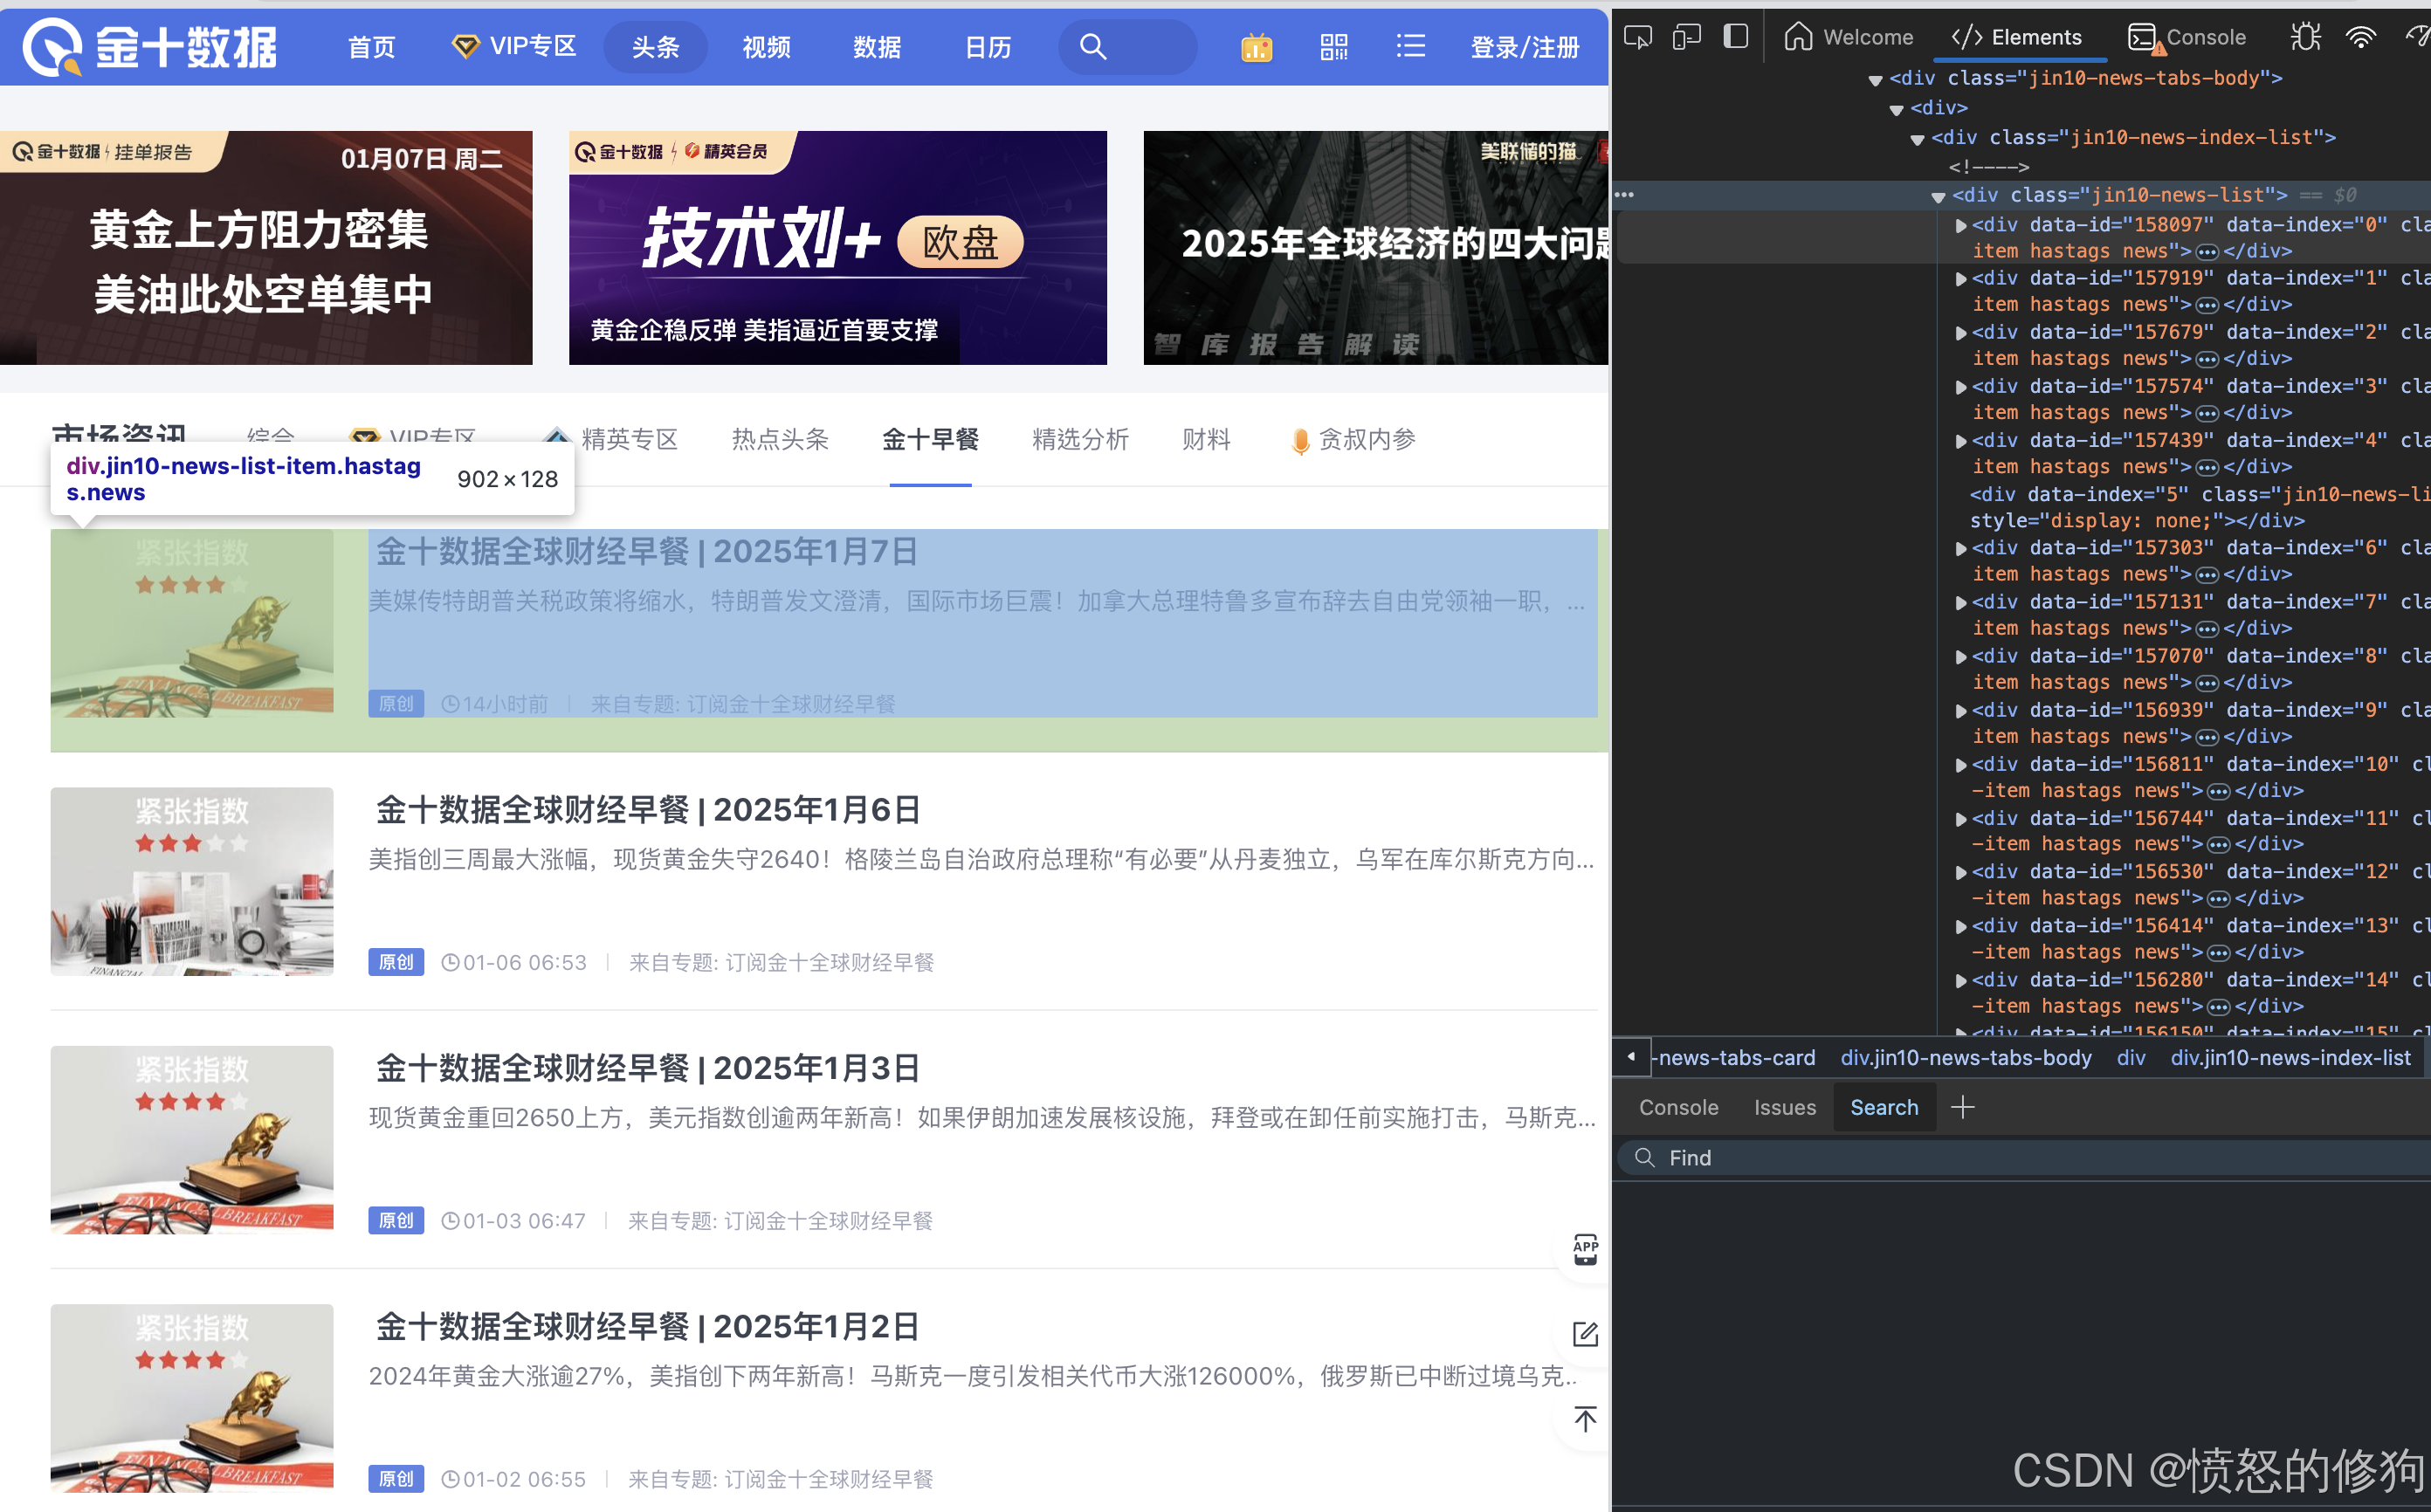Open the network conditions wifi icon
This screenshot has width=2431, height=1512.
click(2360, 38)
